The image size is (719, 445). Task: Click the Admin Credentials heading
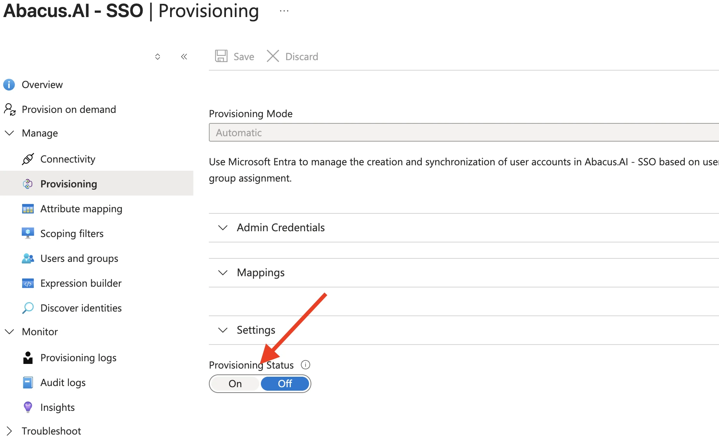click(281, 228)
